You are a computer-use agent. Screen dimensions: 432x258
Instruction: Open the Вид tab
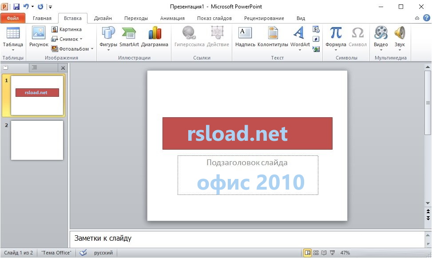pyautogui.click(x=301, y=18)
